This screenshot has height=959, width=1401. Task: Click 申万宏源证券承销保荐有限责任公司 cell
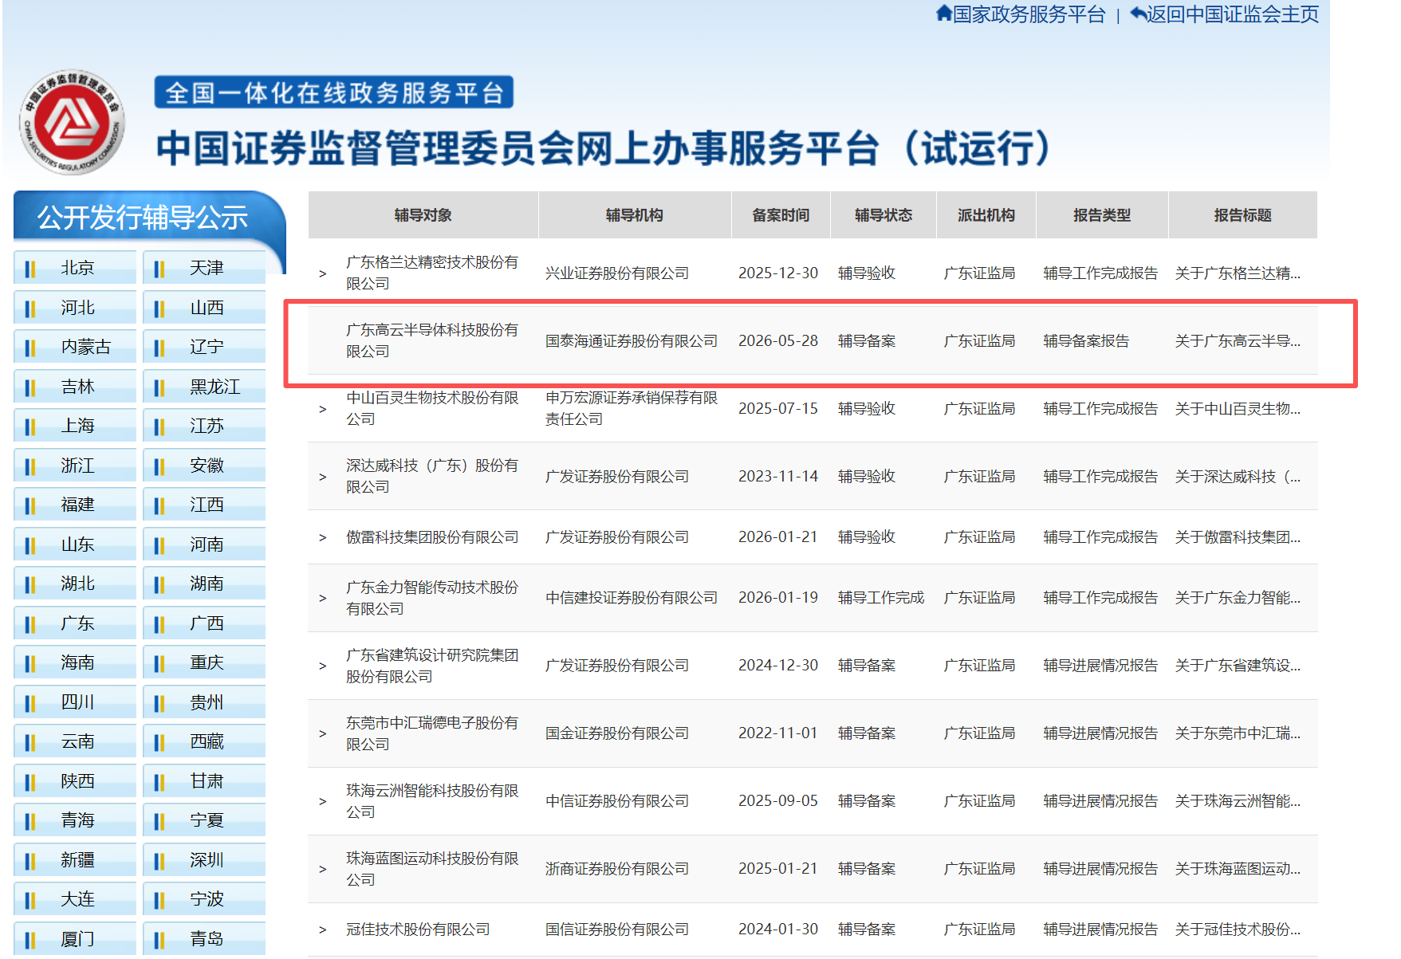[632, 408]
